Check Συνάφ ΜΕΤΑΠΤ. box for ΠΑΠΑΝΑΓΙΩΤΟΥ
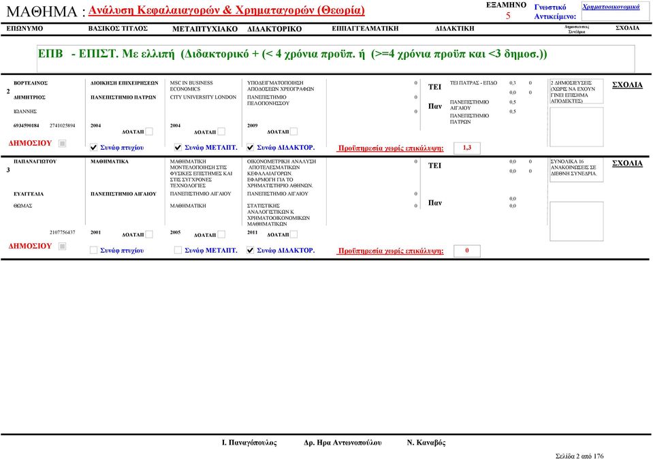Image resolution: width=653 pixels, height=459 pixels. (178, 251)
